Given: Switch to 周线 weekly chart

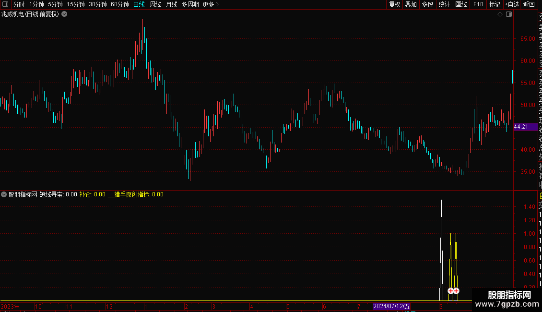Looking at the screenshot, I should [x=155, y=4].
